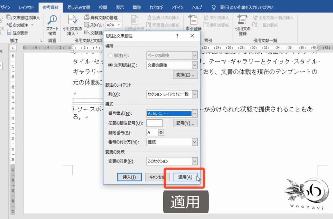Click Mark Citation (引用文の登録) icon

point(242,20)
